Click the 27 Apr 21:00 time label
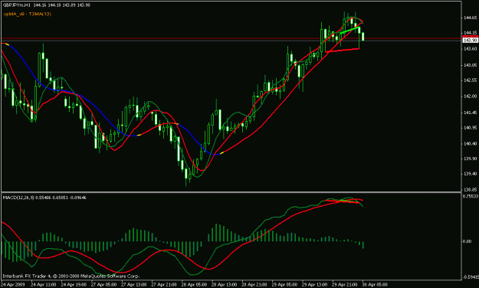479x288 pixels. coord(164,284)
